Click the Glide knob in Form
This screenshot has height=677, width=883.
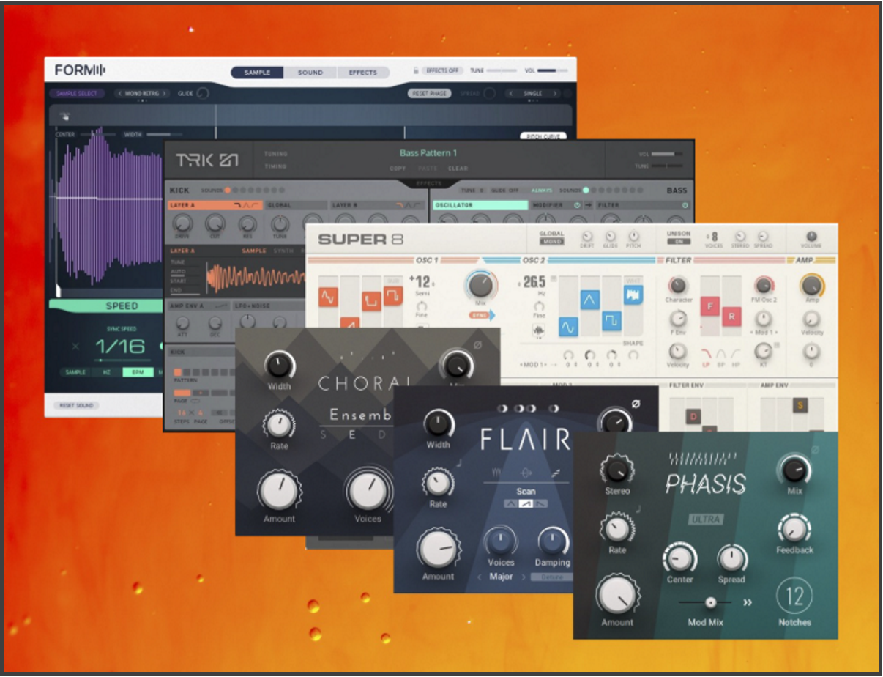pos(202,94)
